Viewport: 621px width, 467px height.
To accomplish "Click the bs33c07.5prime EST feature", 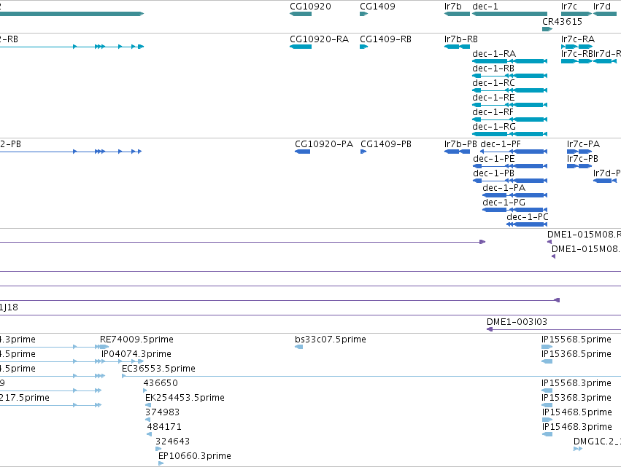I will click(x=299, y=347).
